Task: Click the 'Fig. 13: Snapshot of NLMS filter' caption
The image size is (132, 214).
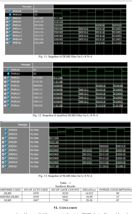Action: [65, 176]
